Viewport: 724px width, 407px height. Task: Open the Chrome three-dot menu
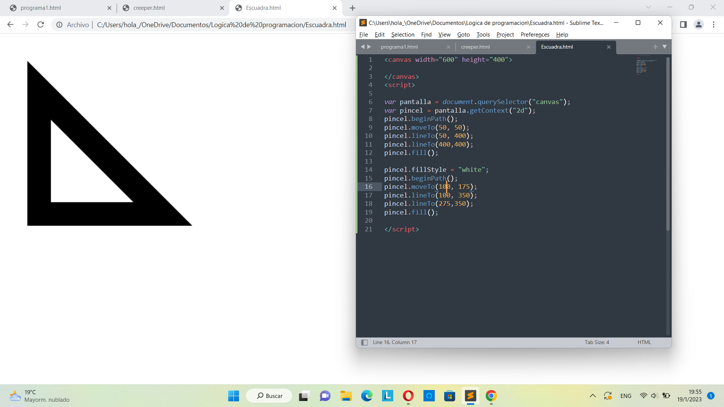click(x=713, y=24)
